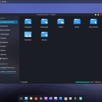Launch Firefox from the dock
102x102 pixels.
pos(36,98)
